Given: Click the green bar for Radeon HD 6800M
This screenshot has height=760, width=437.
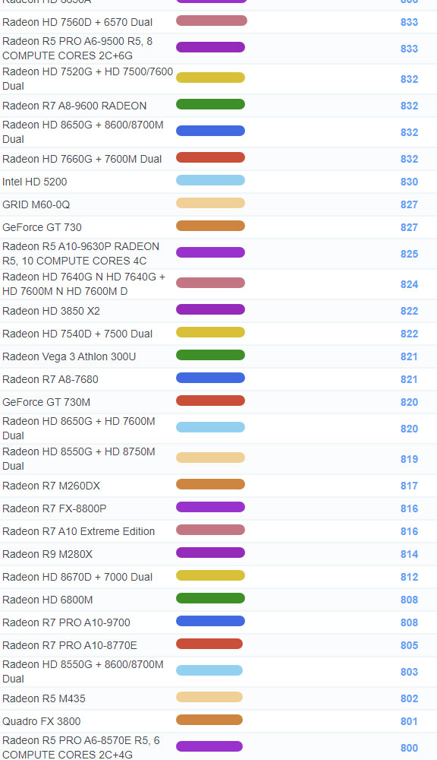Looking at the screenshot, I should tap(210, 598).
